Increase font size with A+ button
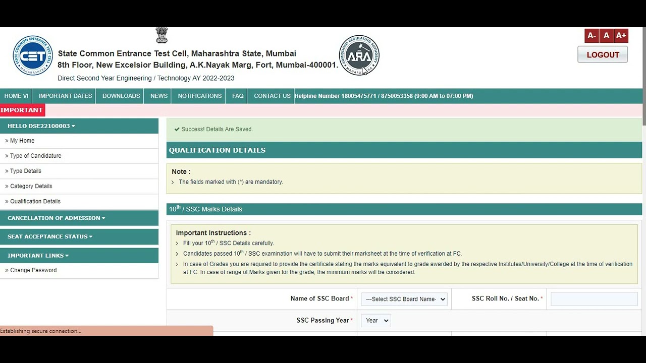 point(621,35)
